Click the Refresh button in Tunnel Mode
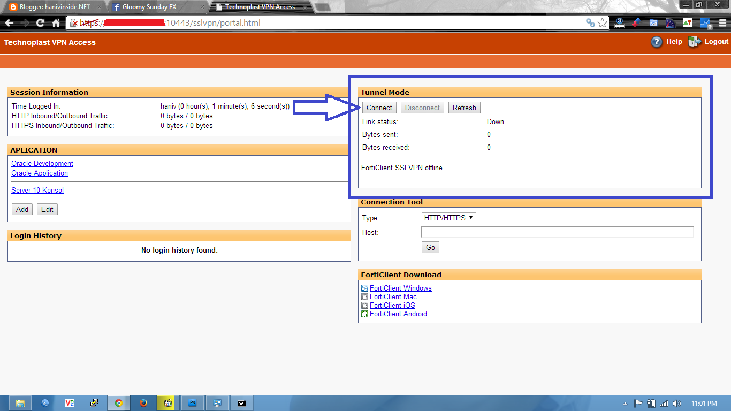The width and height of the screenshot is (731, 411). click(x=465, y=108)
